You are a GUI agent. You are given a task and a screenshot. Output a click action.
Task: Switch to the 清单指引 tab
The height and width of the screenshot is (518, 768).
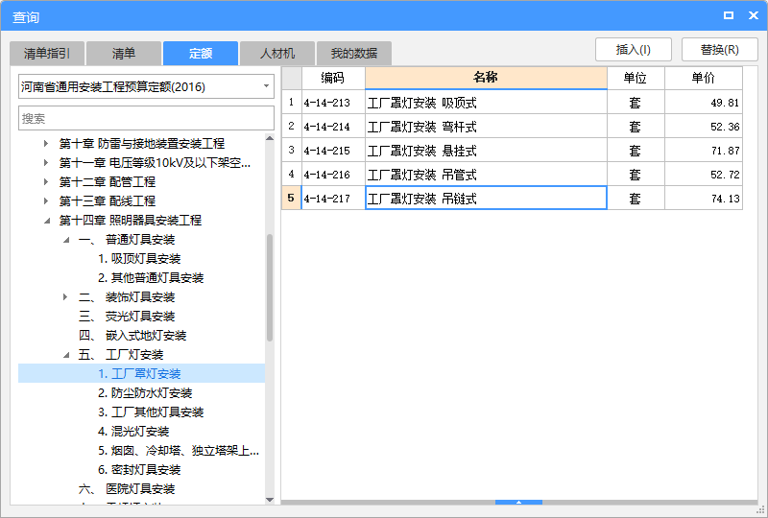point(47,54)
